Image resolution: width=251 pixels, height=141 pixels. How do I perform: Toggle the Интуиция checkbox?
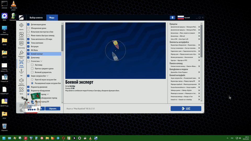click(x=28, y=46)
